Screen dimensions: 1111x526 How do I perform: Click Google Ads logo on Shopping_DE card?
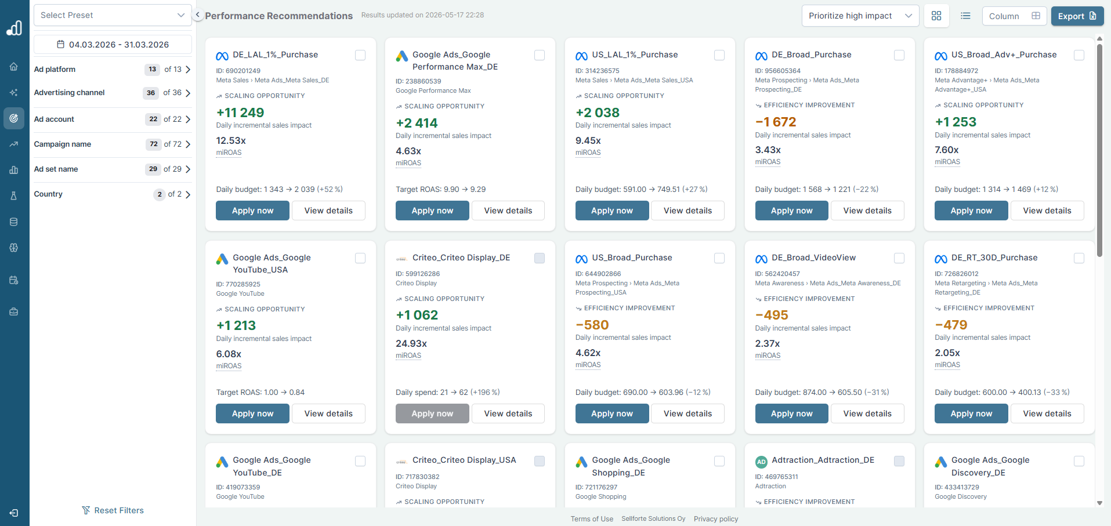[x=581, y=462]
